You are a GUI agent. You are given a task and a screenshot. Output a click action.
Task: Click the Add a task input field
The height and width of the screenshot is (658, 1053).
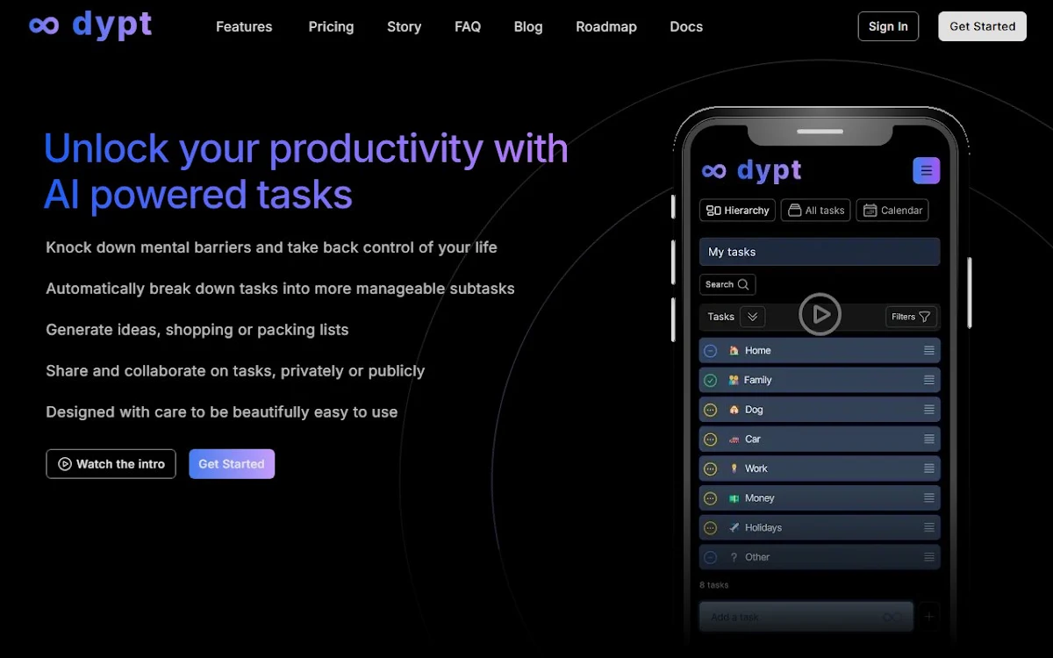pos(806,617)
